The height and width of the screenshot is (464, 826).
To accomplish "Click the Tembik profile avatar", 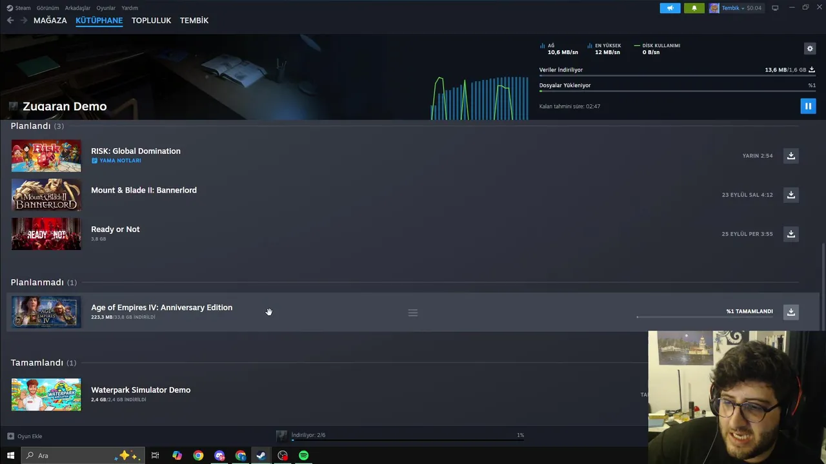I will [x=714, y=8].
